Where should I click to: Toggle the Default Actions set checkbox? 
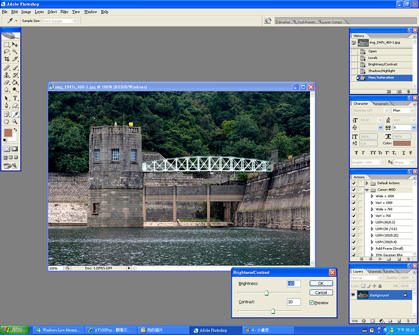click(354, 183)
